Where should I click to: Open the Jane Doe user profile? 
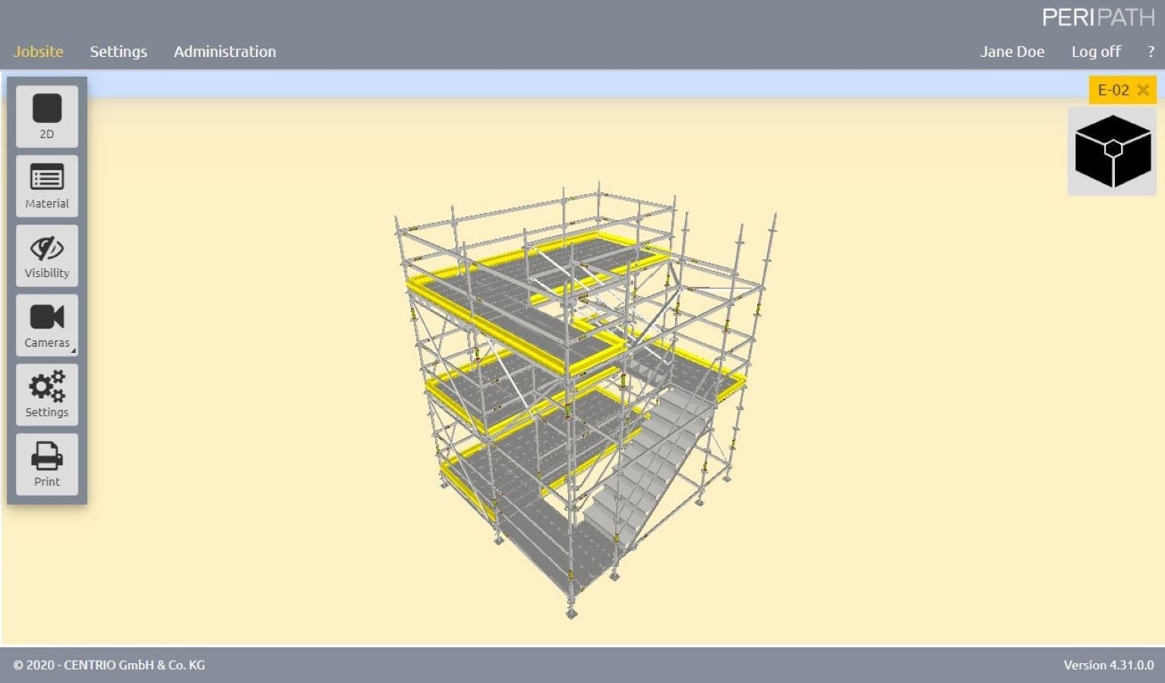[1012, 52]
